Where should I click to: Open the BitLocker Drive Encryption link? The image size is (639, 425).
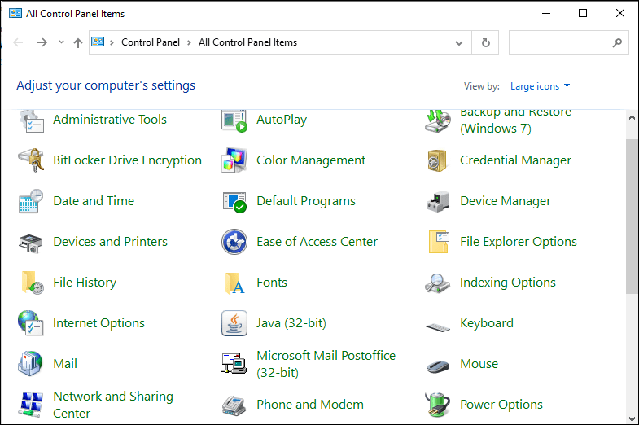tap(127, 160)
